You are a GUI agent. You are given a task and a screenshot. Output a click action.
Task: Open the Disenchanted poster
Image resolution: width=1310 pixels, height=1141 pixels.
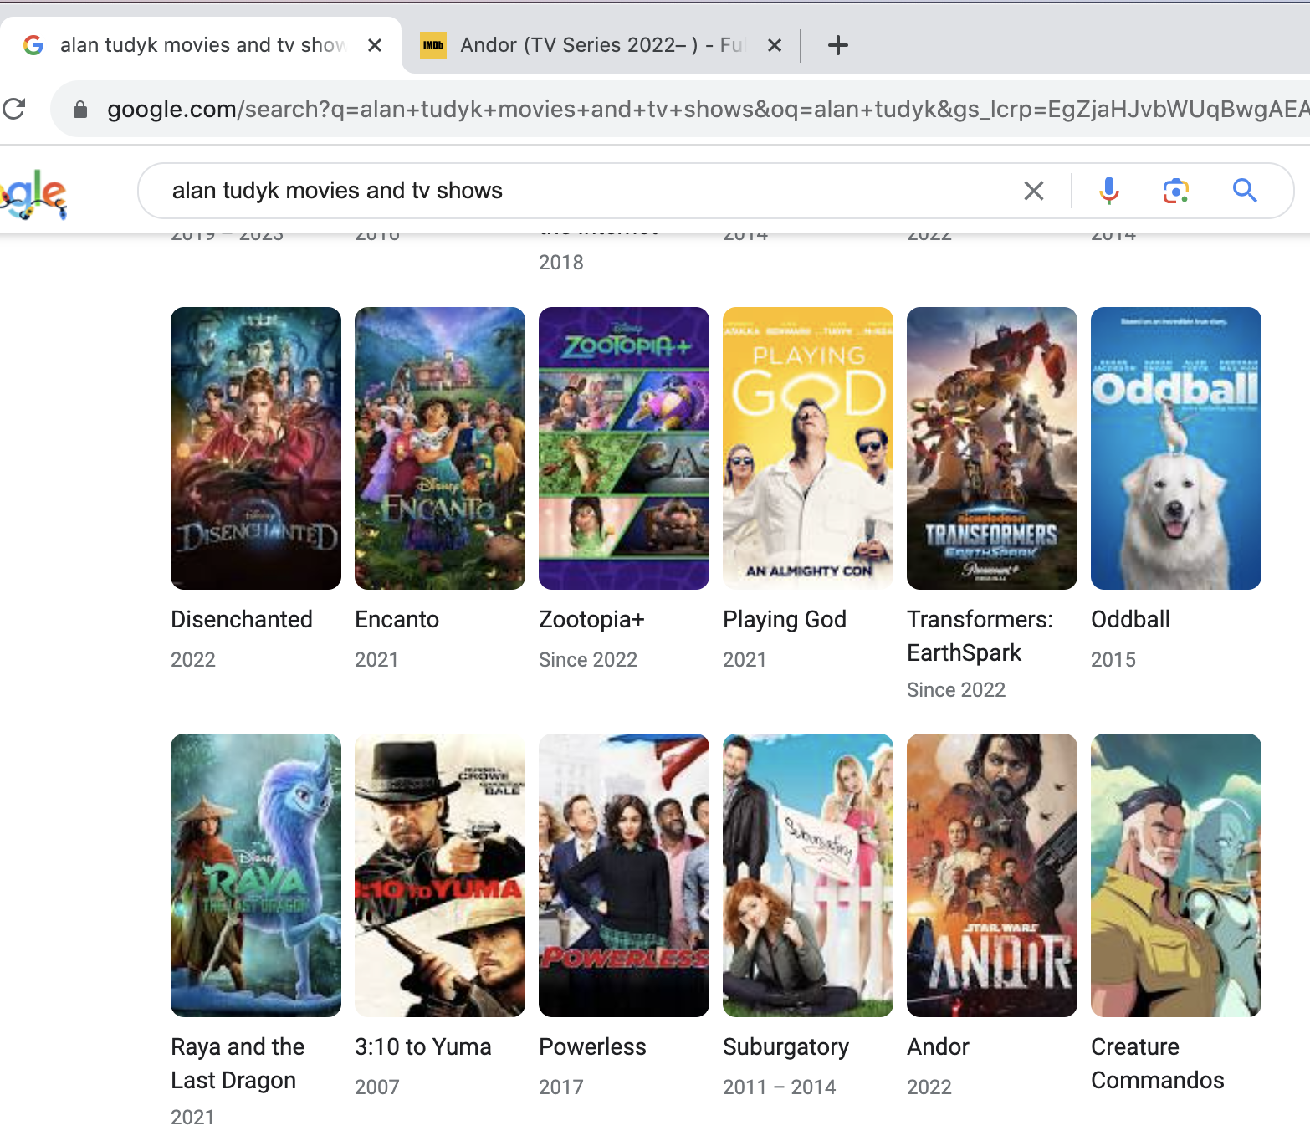[256, 448]
